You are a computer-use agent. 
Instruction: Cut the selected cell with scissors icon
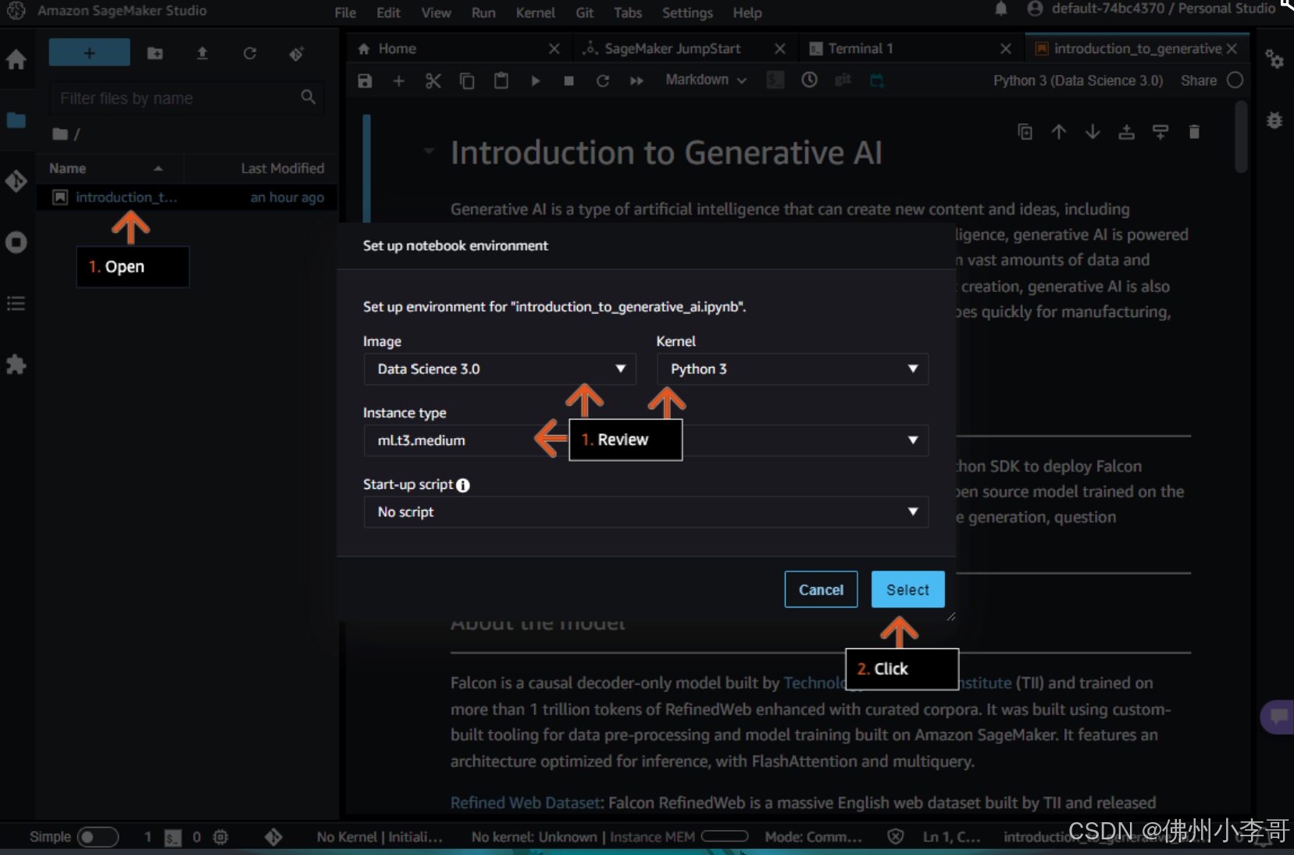(433, 80)
